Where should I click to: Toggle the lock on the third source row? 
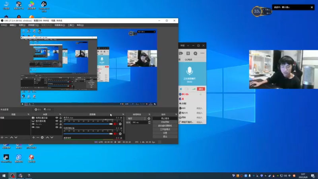click(x=60, y=124)
